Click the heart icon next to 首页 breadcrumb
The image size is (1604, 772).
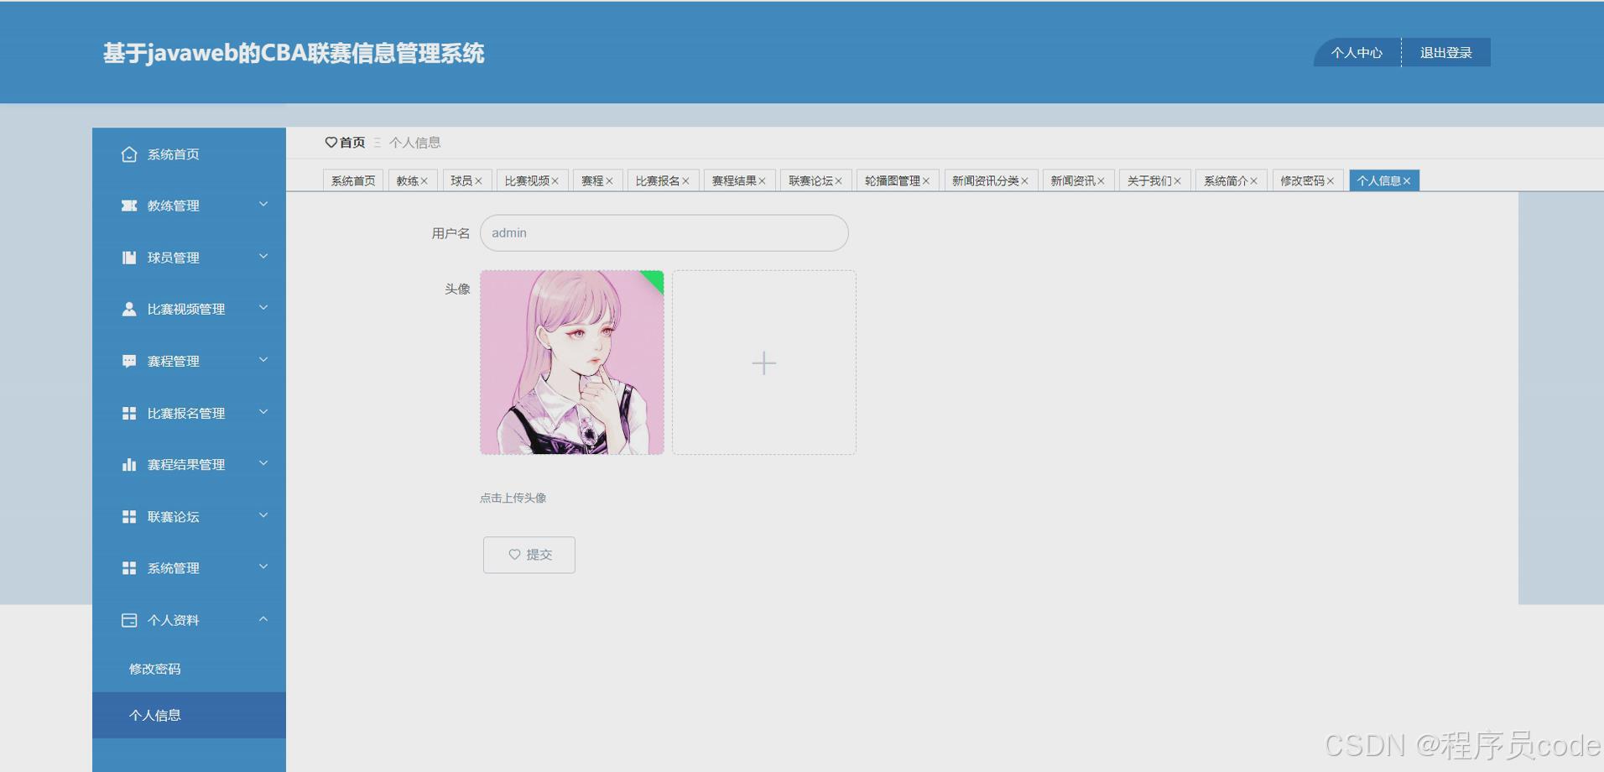(x=331, y=143)
